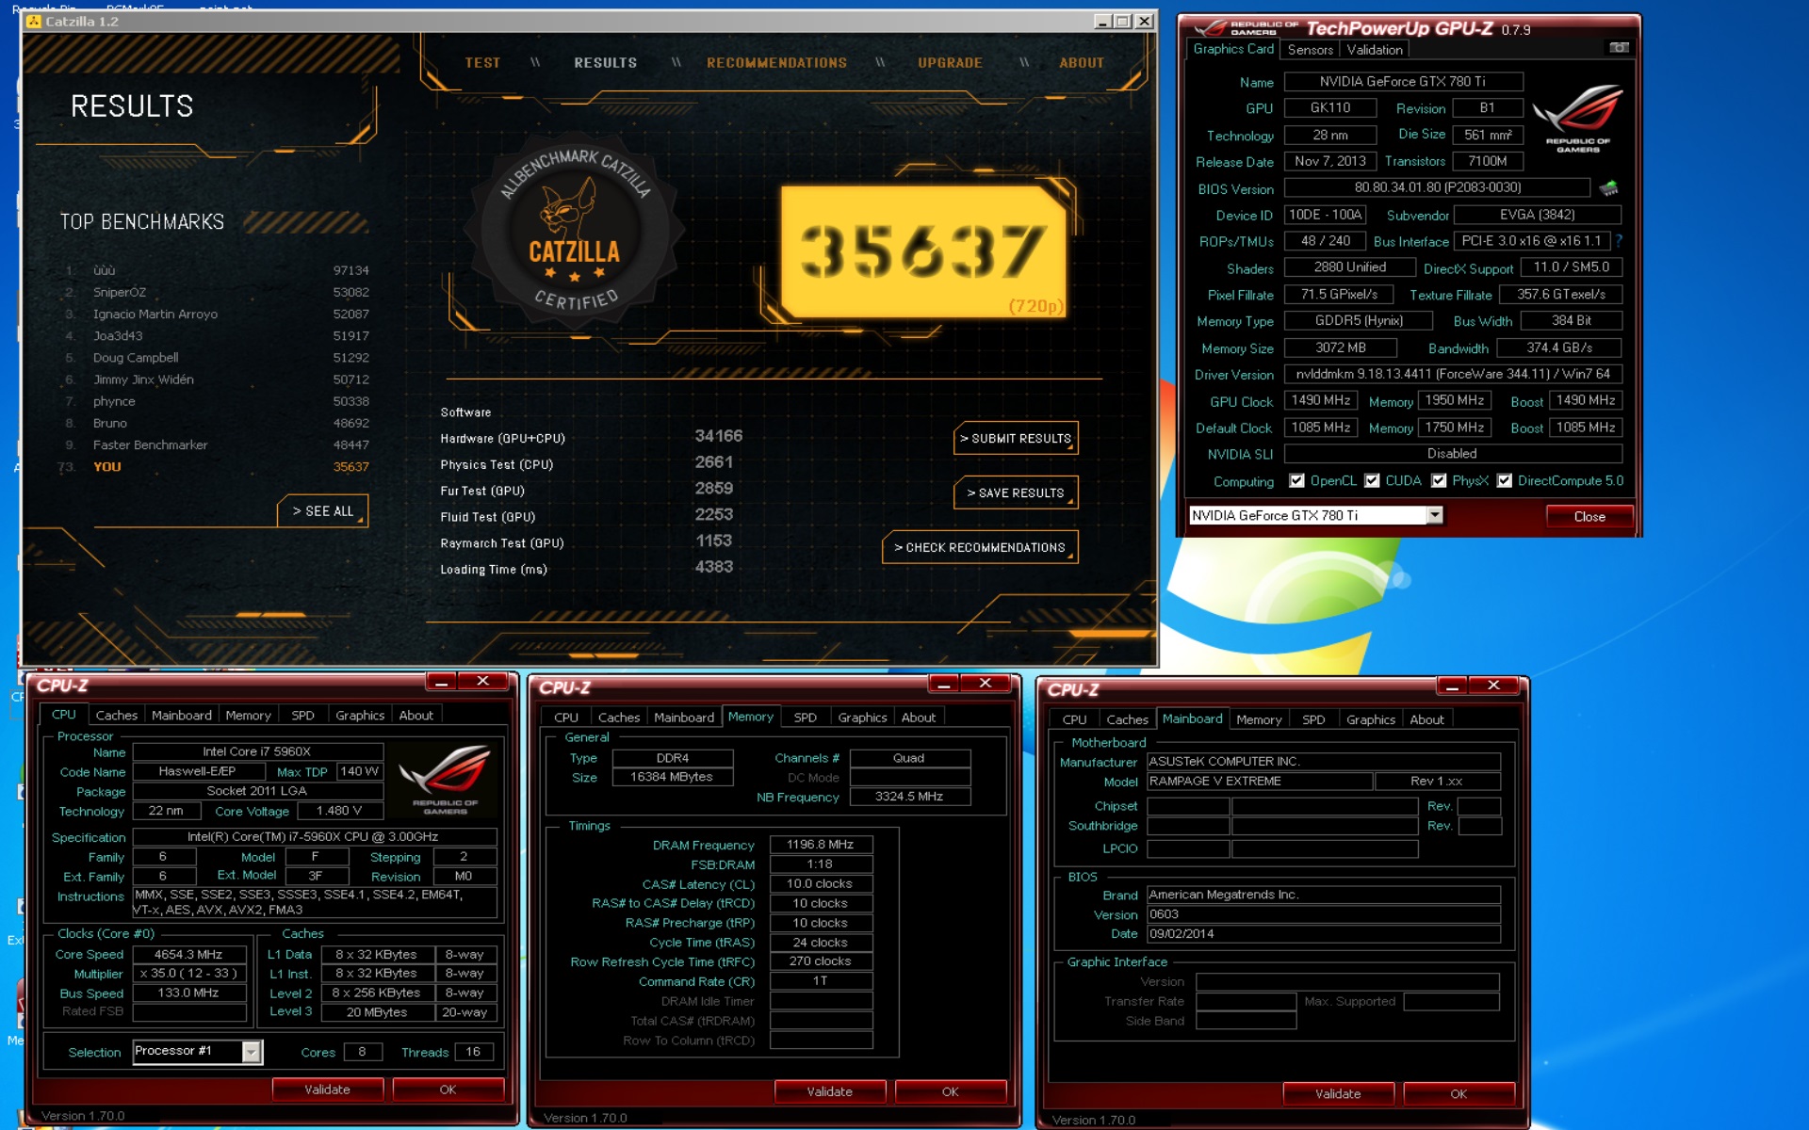Open SPD tab in CPU-Z Memory window

pyautogui.click(x=805, y=718)
